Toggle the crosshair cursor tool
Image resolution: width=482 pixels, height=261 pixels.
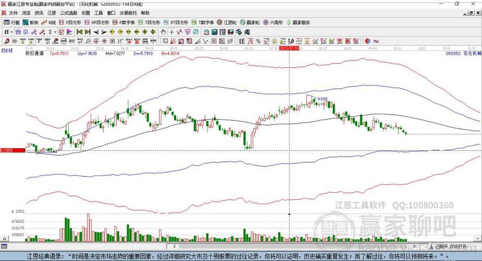point(172,32)
